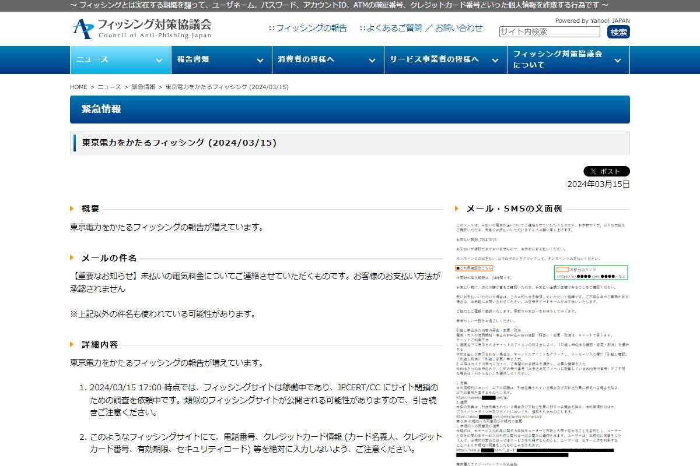Click the breadcrumb text 東京電力をかたるフィッシング (2024/03/15)
Viewport: 700px width, 466px height.
227,87
